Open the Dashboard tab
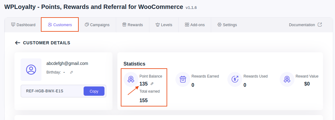Image resolution: width=335 pixels, height=120 pixels. tap(23, 25)
